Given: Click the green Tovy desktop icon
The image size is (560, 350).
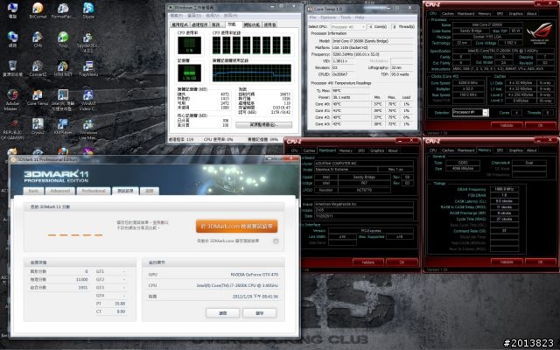Looking at the screenshot, I should click(x=63, y=39).
